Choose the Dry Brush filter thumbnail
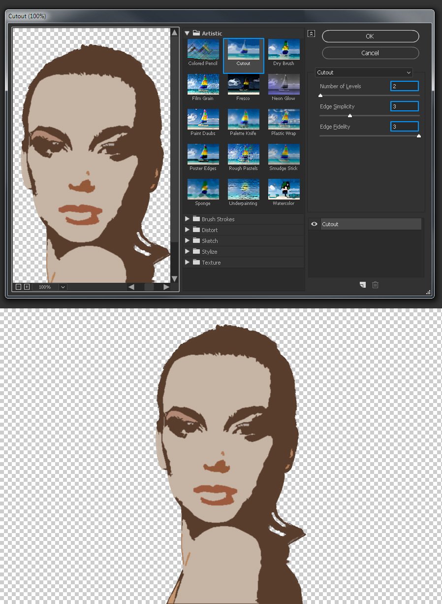Image resolution: width=442 pixels, height=604 pixels. click(284, 50)
